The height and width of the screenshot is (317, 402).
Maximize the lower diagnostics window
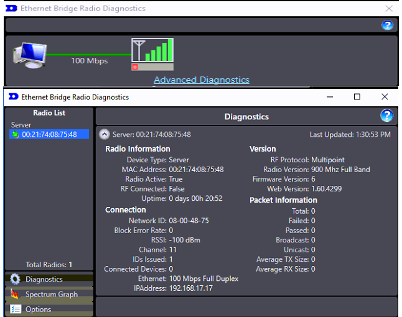[x=357, y=97]
